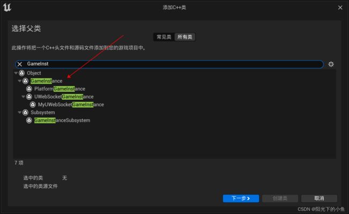The image size is (349, 214).
Task: Click the UWebSocketGameInstance class icon
Action: (29, 97)
